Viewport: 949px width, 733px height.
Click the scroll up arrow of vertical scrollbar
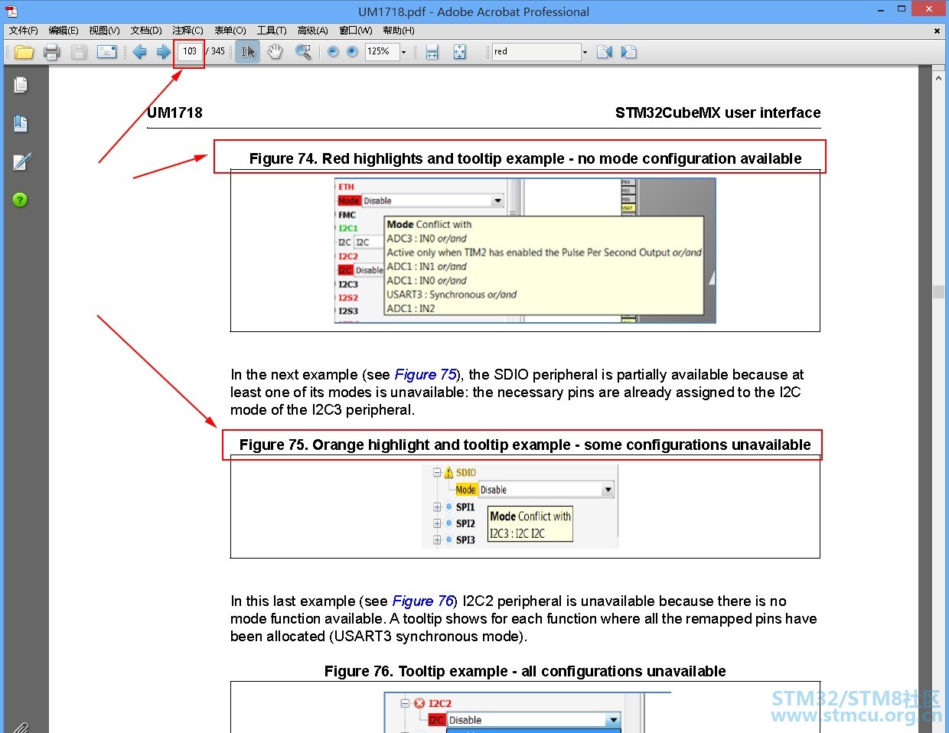(x=938, y=77)
